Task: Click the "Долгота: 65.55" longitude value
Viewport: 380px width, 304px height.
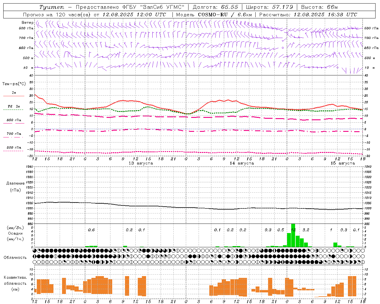Action: pos(215,7)
